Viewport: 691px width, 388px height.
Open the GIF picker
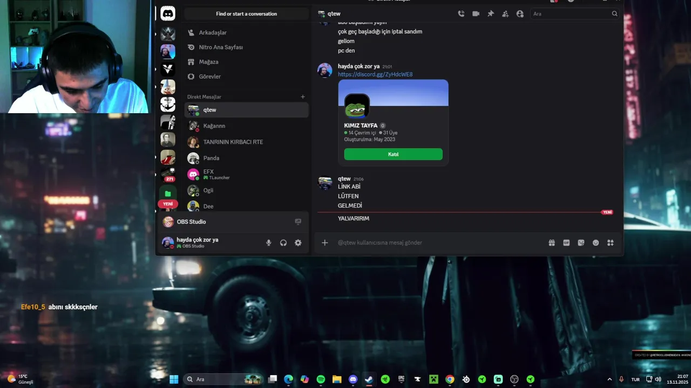pos(566,242)
